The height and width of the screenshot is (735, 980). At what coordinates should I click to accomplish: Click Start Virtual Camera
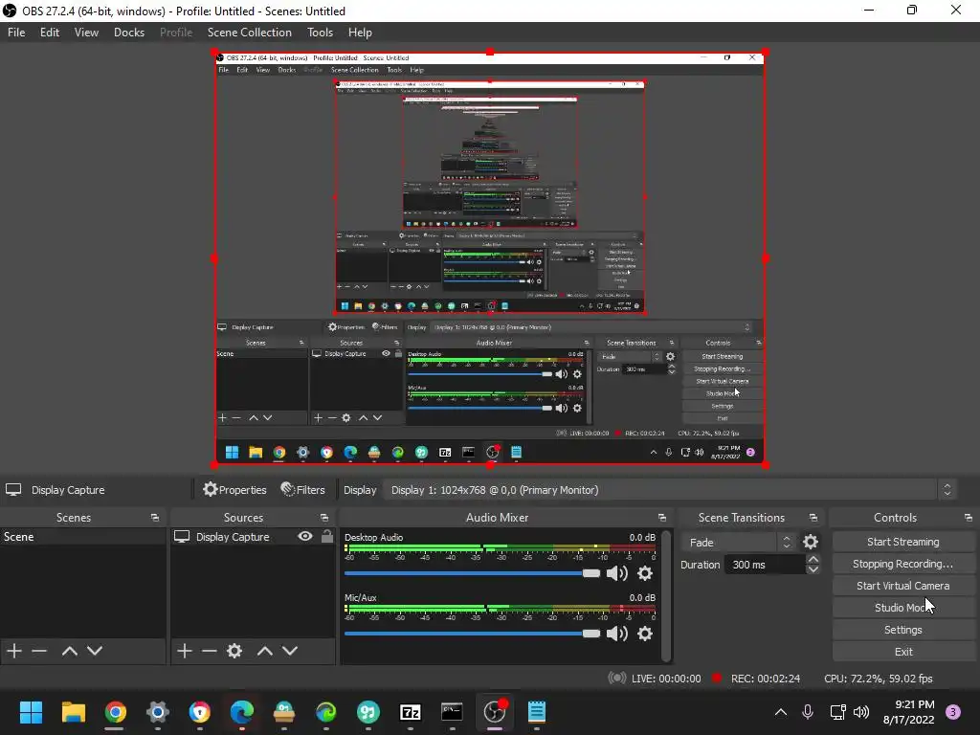[903, 586]
